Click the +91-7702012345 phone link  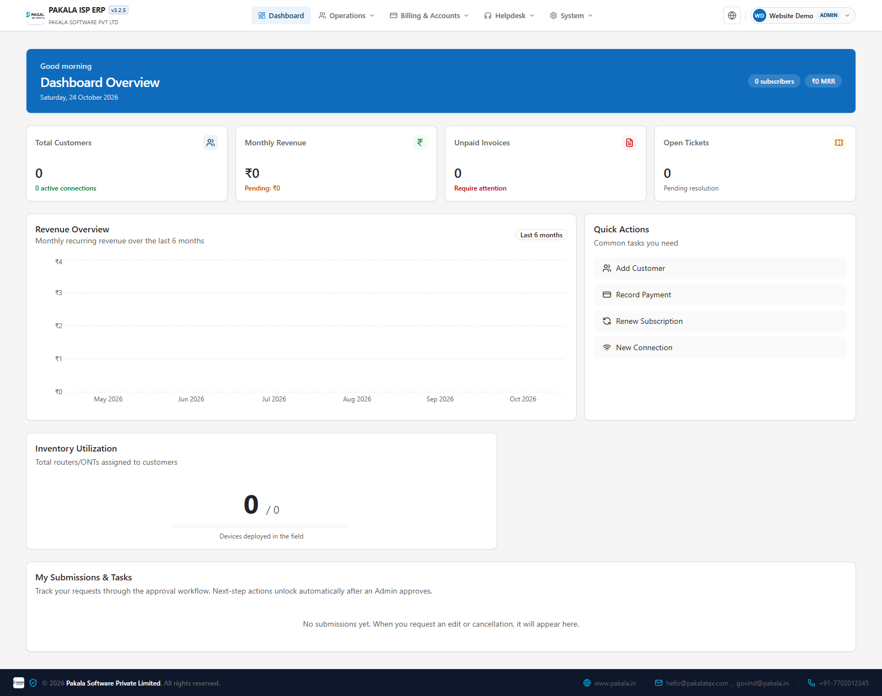click(x=843, y=683)
